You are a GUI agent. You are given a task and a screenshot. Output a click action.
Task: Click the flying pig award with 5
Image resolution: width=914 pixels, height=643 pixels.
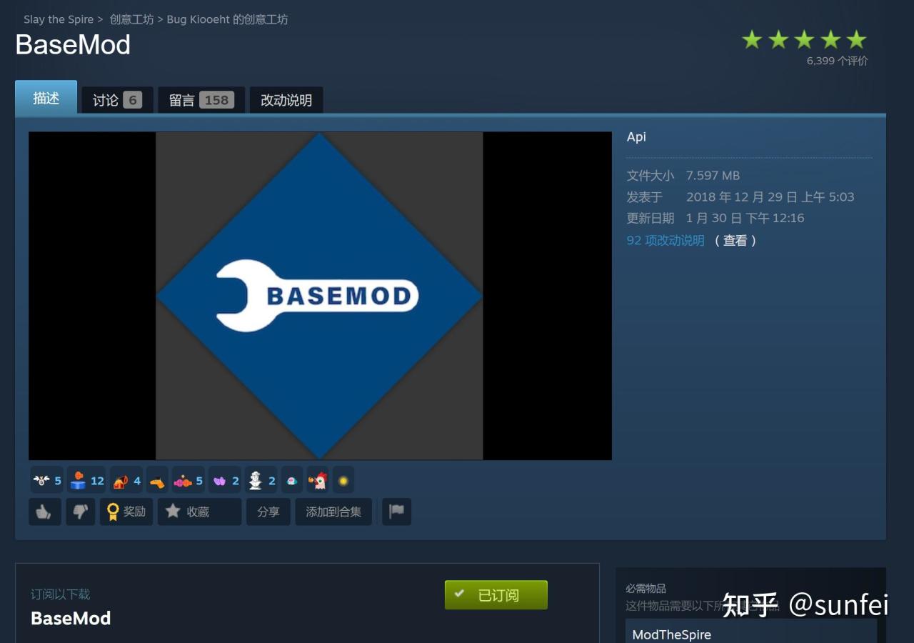(x=47, y=481)
